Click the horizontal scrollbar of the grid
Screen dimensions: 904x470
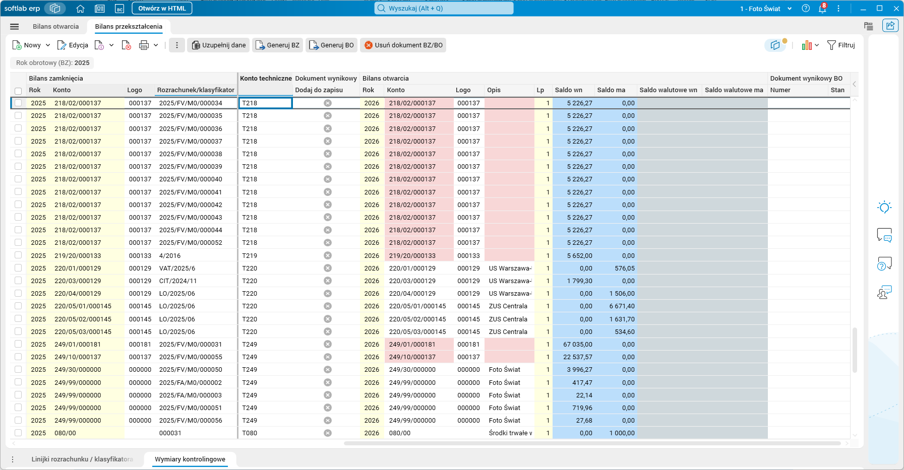[x=592, y=443]
